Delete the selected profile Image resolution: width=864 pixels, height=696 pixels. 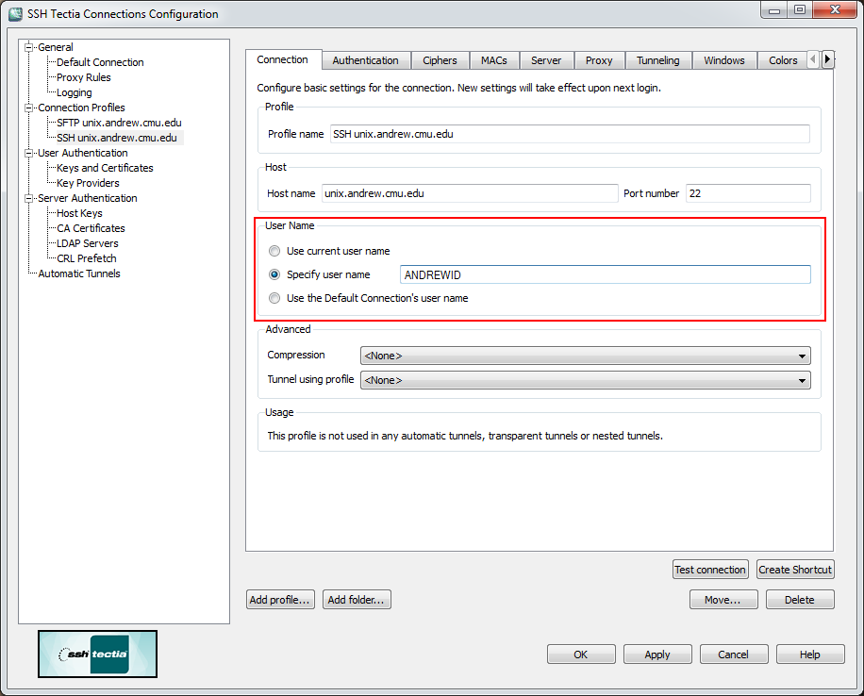800,600
